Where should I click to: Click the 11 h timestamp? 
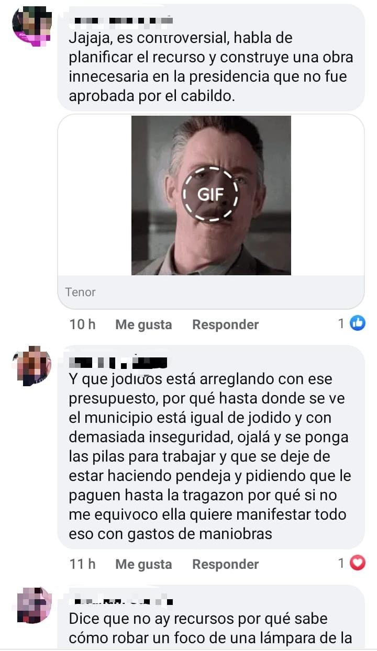[x=82, y=564]
